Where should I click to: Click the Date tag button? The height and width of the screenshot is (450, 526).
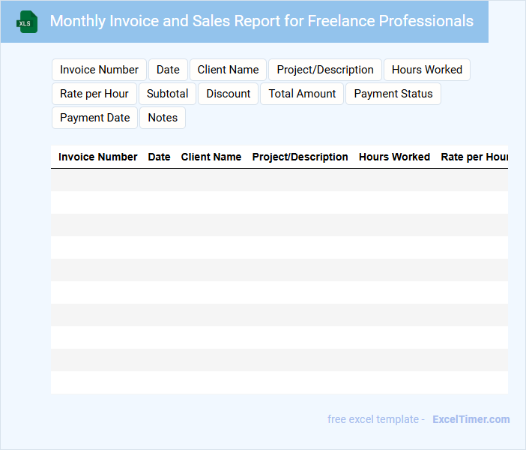click(168, 70)
